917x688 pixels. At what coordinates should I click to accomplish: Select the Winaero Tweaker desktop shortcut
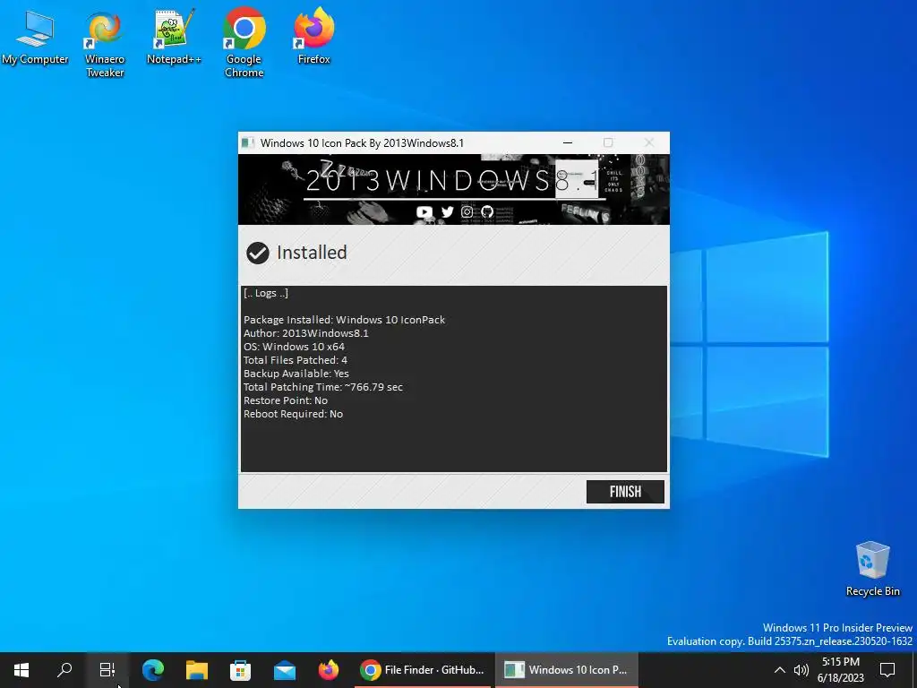105,43
